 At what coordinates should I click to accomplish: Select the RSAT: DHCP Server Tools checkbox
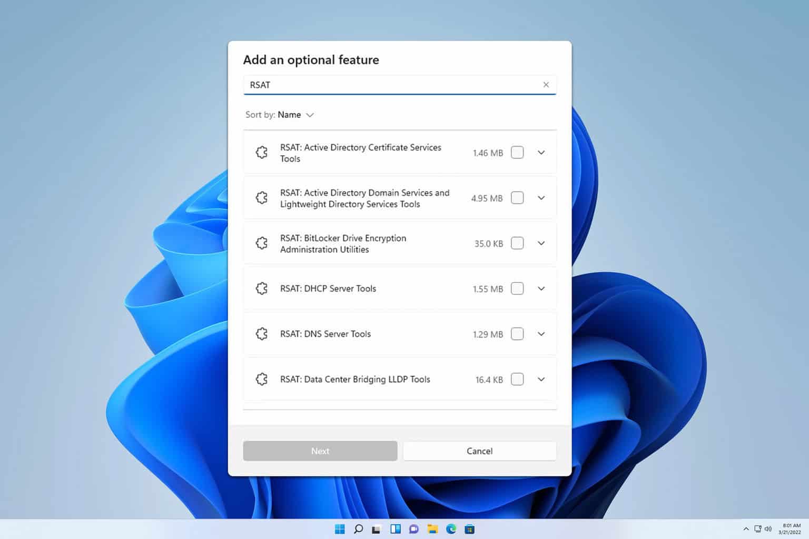[517, 288]
